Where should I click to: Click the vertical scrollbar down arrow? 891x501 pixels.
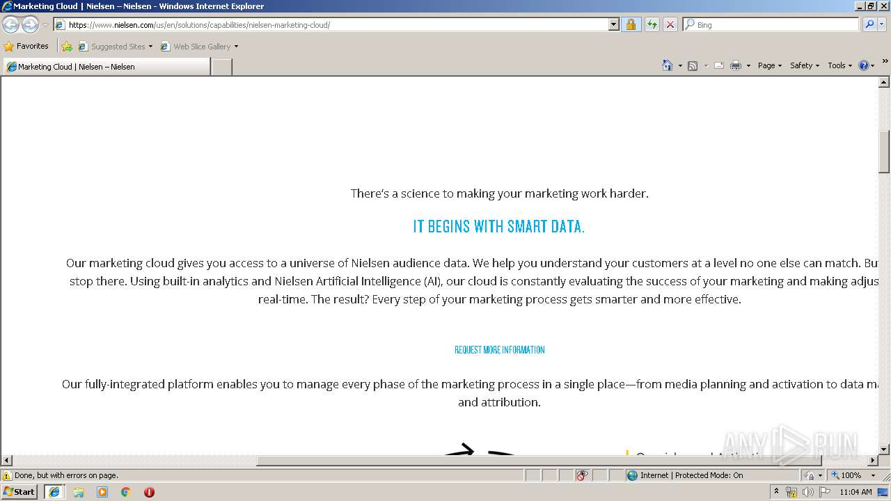point(885,450)
